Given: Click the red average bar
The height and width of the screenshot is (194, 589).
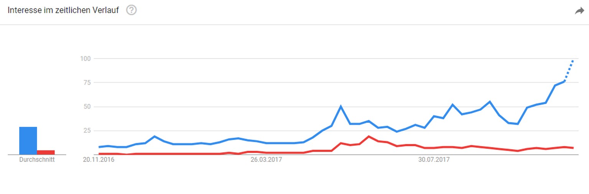Looking at the screenshot, I should (46, 152).
